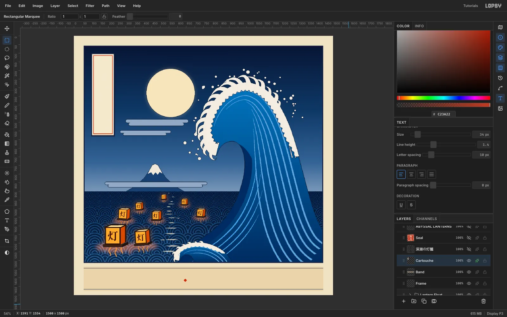Select the Paint Bucket tool
Screen dimensions: 507x317
(7, 135)
